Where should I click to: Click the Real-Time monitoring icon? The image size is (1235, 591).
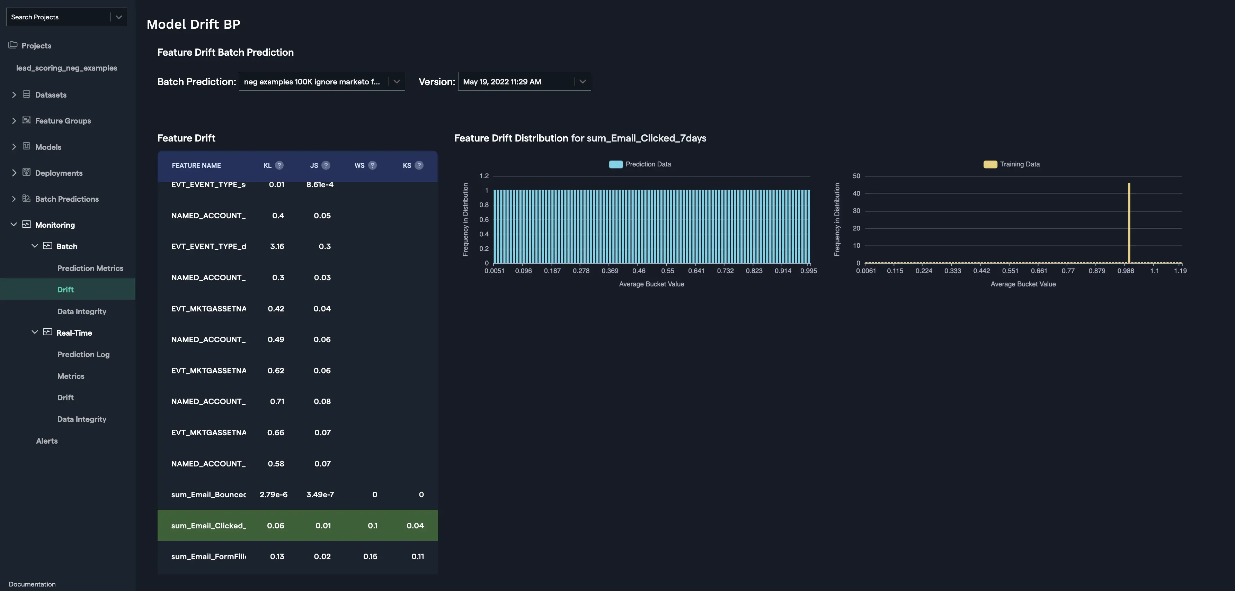47,333
